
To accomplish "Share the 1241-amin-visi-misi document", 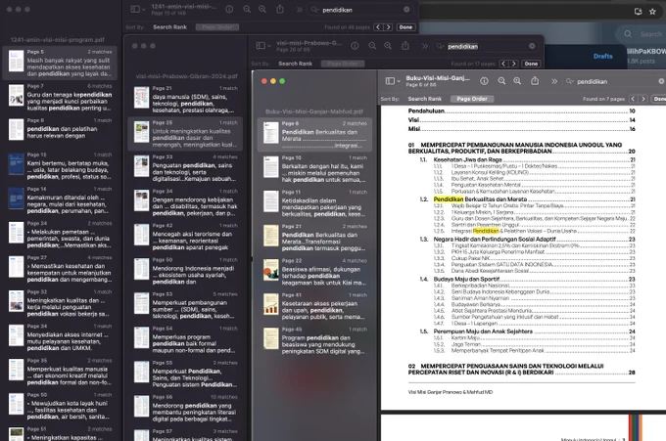I will (x=280, y=10).
